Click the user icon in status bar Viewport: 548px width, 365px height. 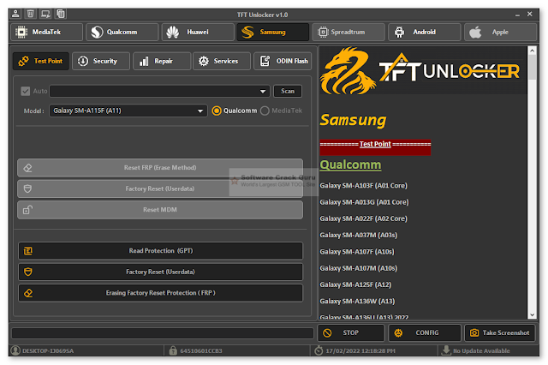point(15,350)
